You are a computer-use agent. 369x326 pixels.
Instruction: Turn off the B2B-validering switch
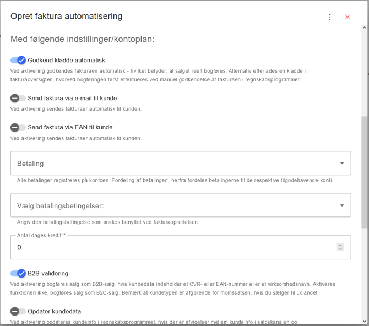click(x=18, y=273)
